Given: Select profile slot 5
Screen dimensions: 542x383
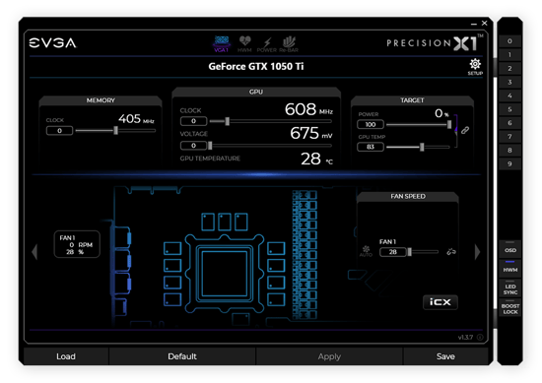Looking at the screenshot, I should tap(509, 109).
